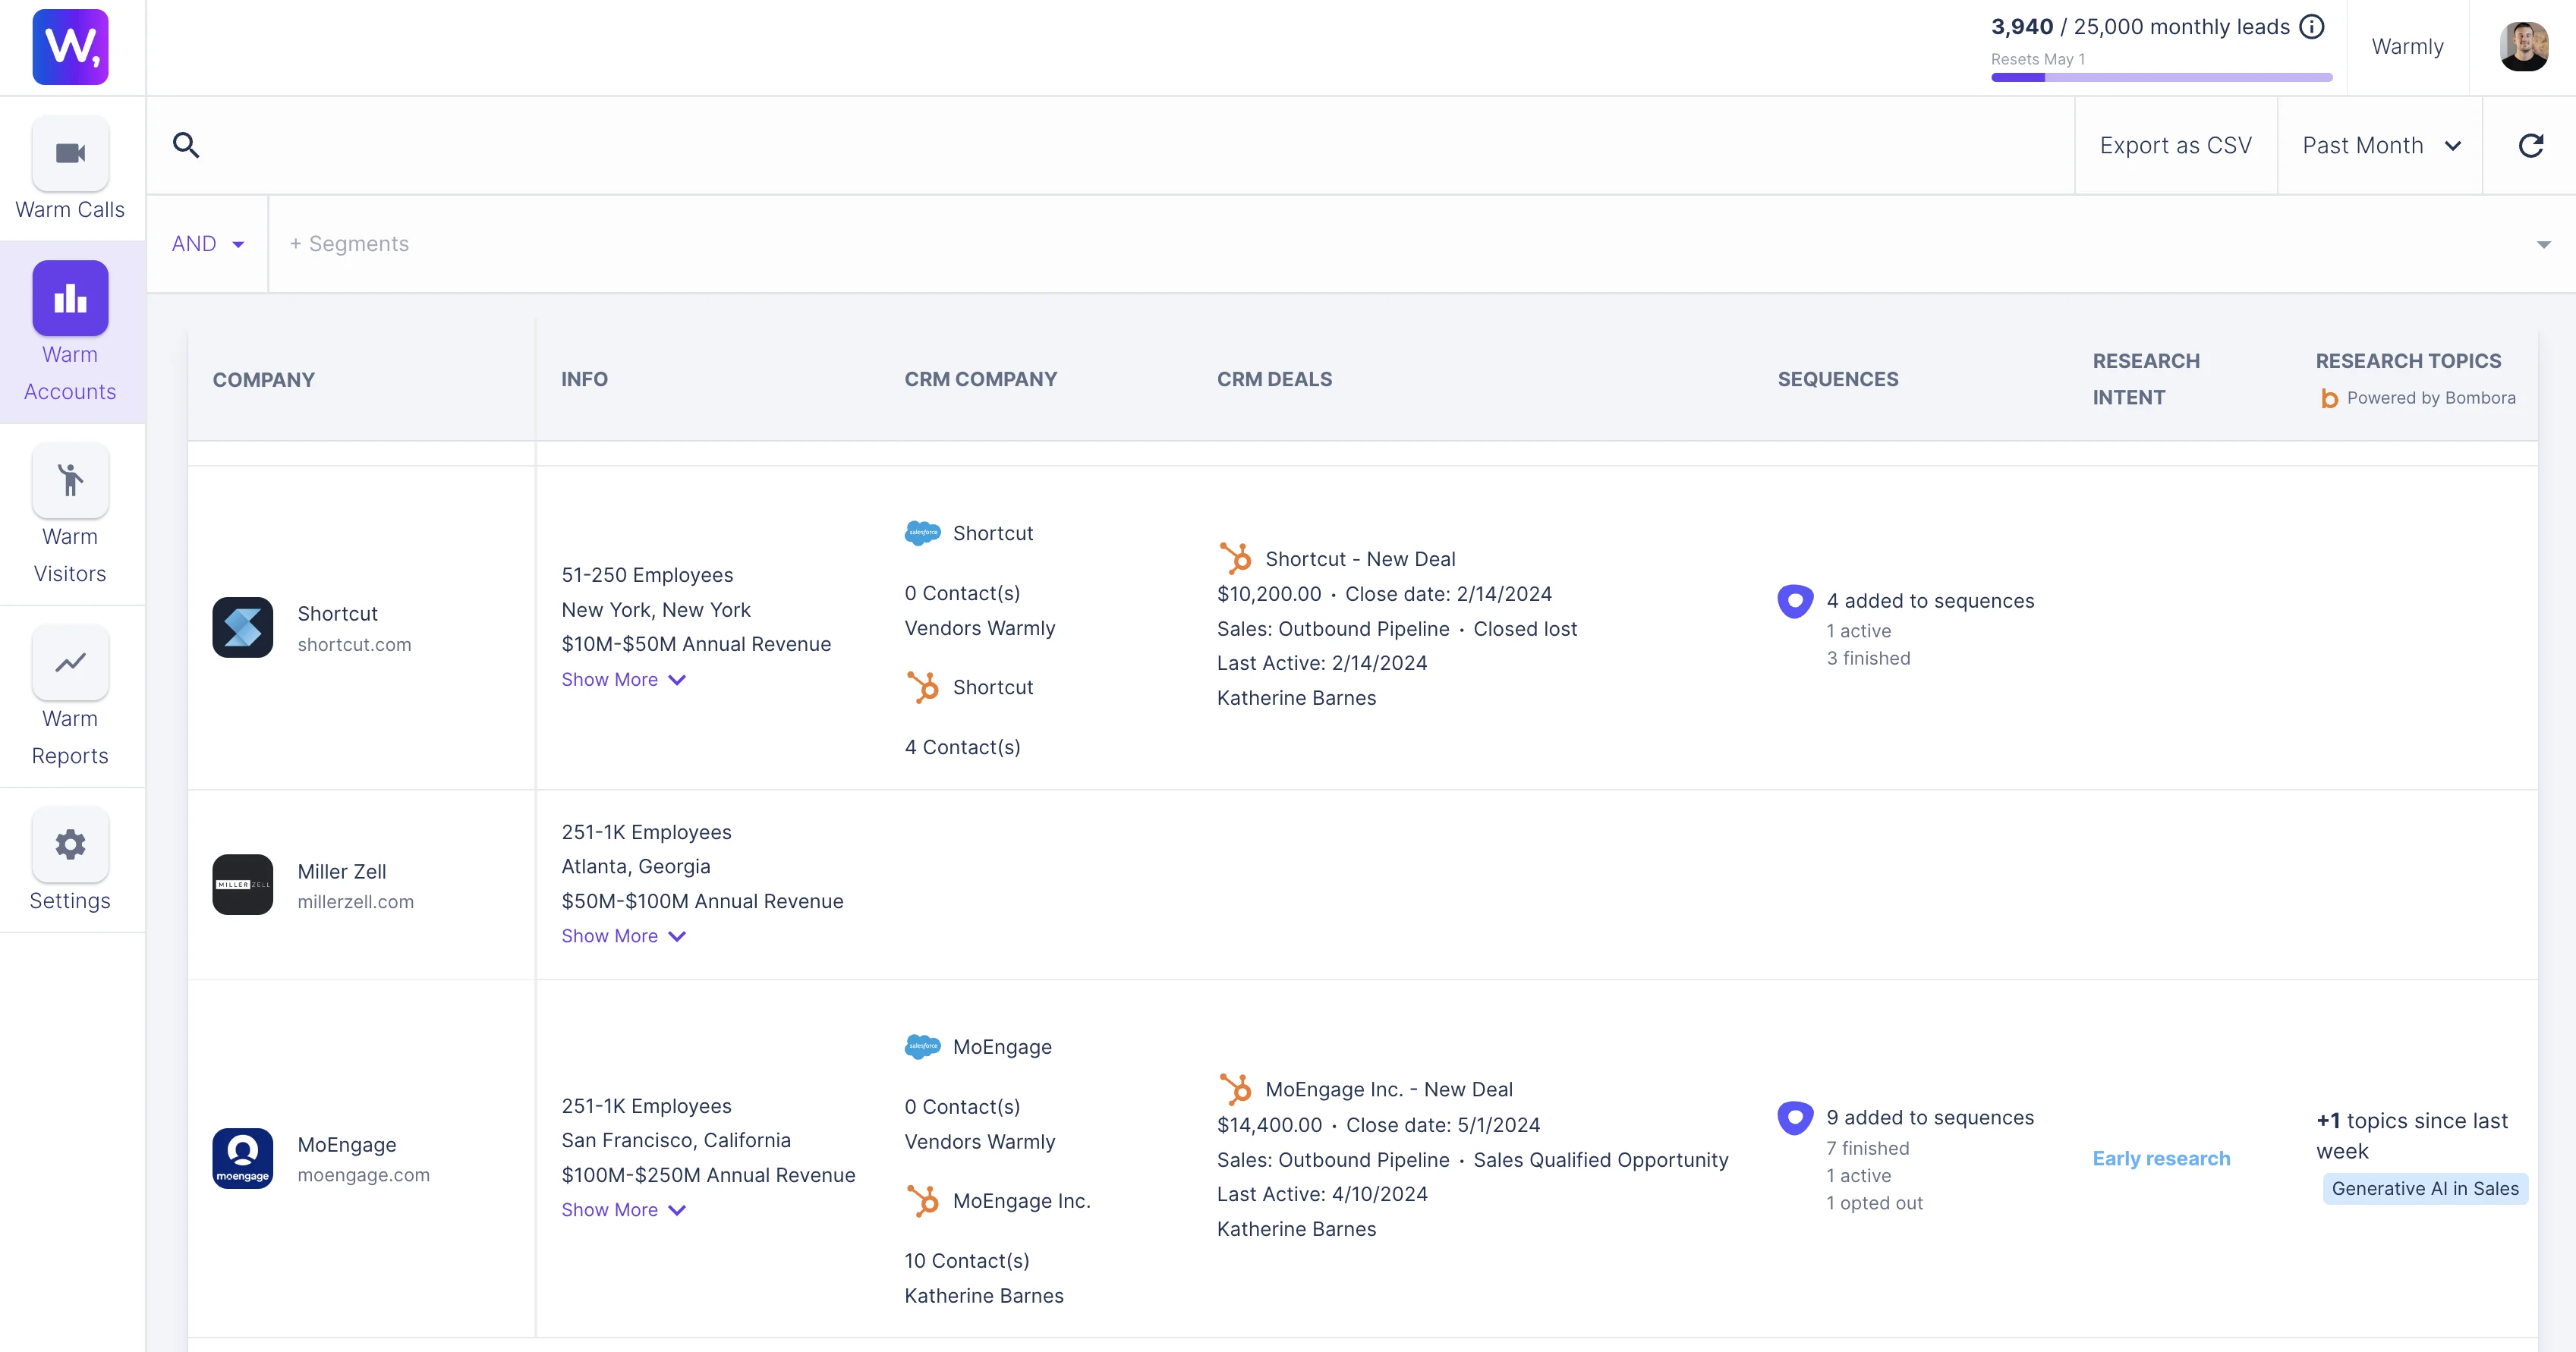The image size is (2576, 1352).
Task: Click Export as CSV button
Action: point(2175,146)
